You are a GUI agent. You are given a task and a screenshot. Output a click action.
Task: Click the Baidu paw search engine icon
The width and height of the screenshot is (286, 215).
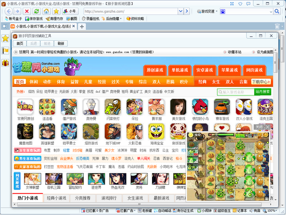pos(223,11)
